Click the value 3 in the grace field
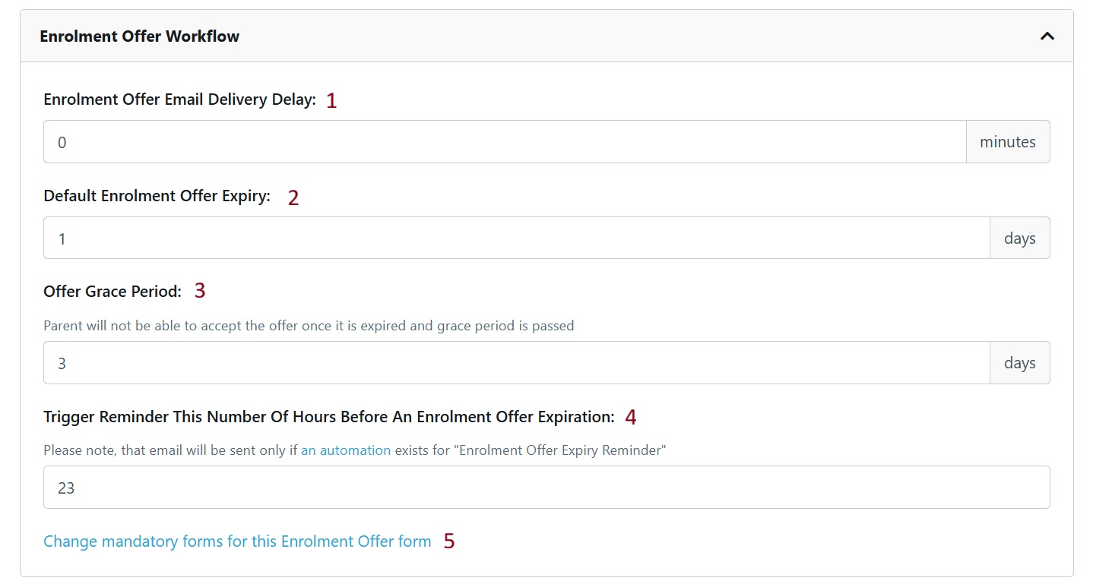Screen dimensions: 1093x584 coord(62,362)
